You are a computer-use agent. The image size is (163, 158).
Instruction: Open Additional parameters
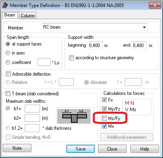[x=127, y=137]
